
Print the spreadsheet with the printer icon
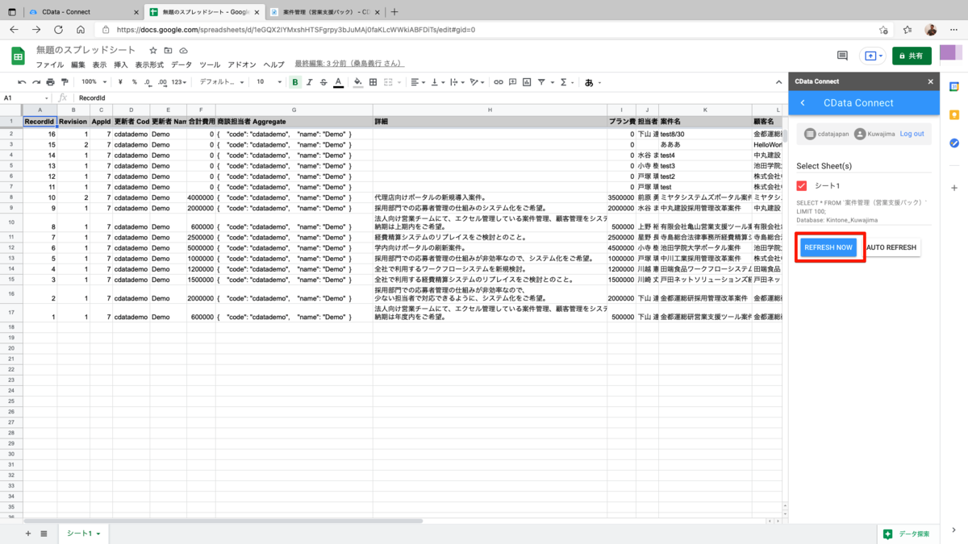(51, 82)
